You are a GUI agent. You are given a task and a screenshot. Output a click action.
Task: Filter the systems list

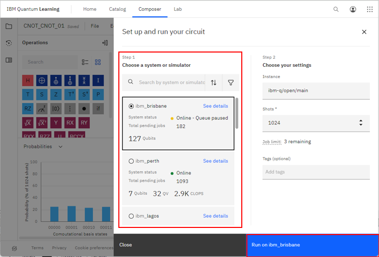(231, 83)
